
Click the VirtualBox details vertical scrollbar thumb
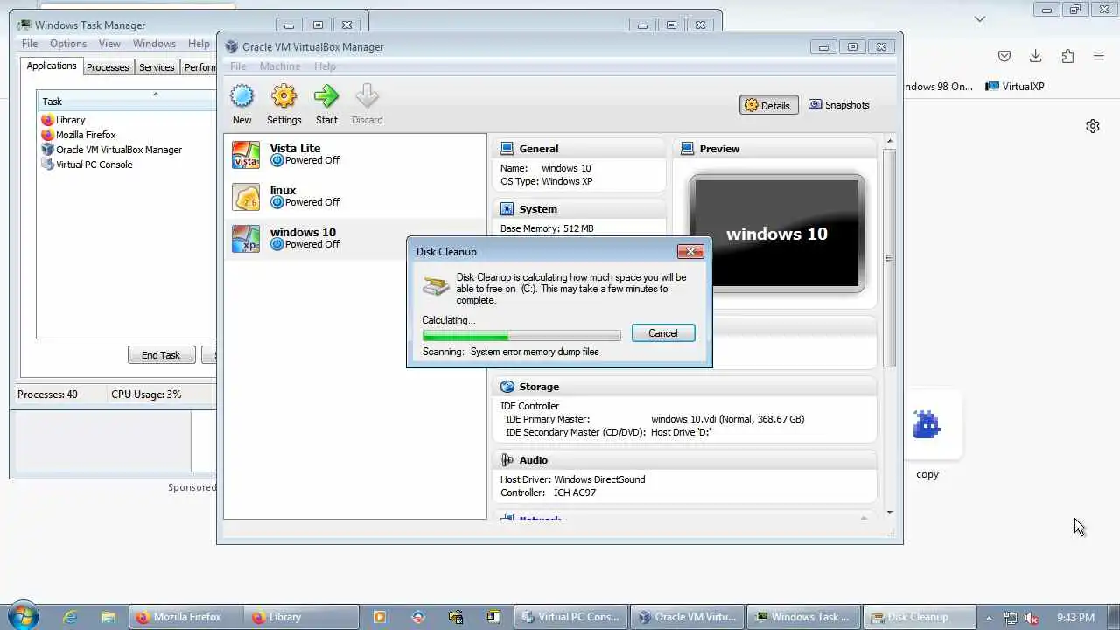coord(890,257)
